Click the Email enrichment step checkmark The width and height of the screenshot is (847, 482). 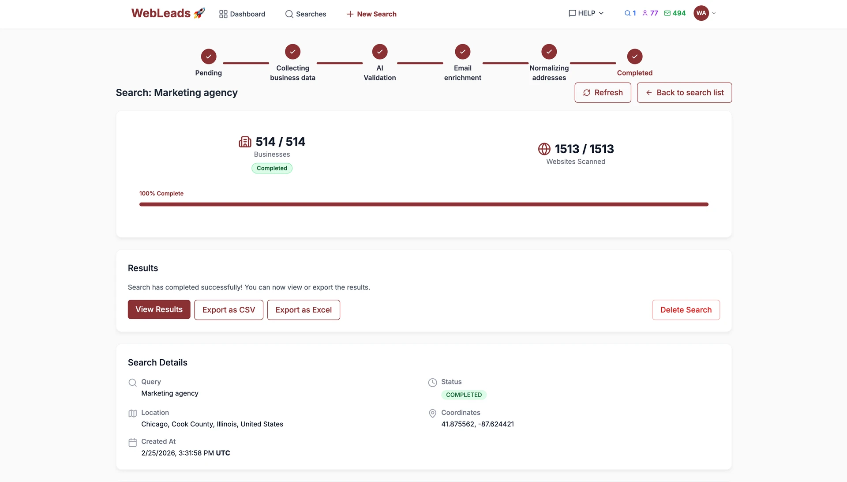(x=462, y=52)
